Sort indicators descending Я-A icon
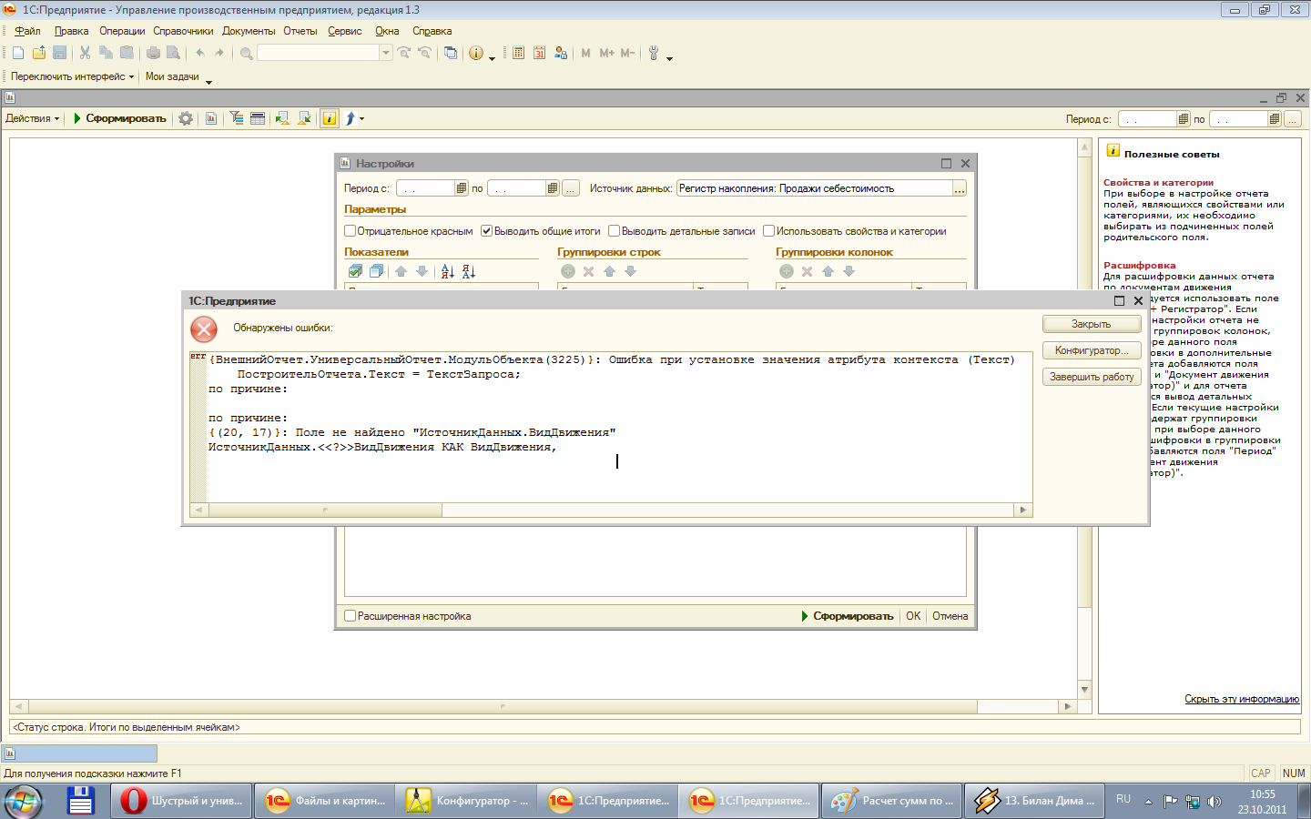This screenshot has height=819, width=1311. point(468,271)
